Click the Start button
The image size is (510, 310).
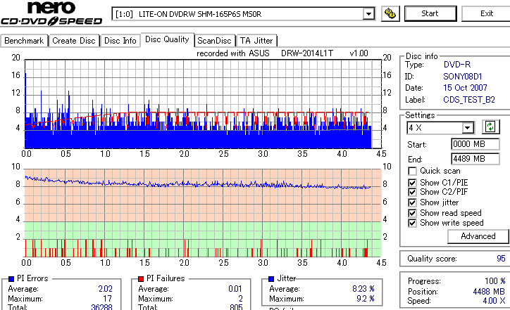[430, 13]
